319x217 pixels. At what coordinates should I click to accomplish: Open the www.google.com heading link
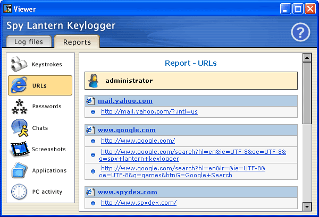click(127, 130)
